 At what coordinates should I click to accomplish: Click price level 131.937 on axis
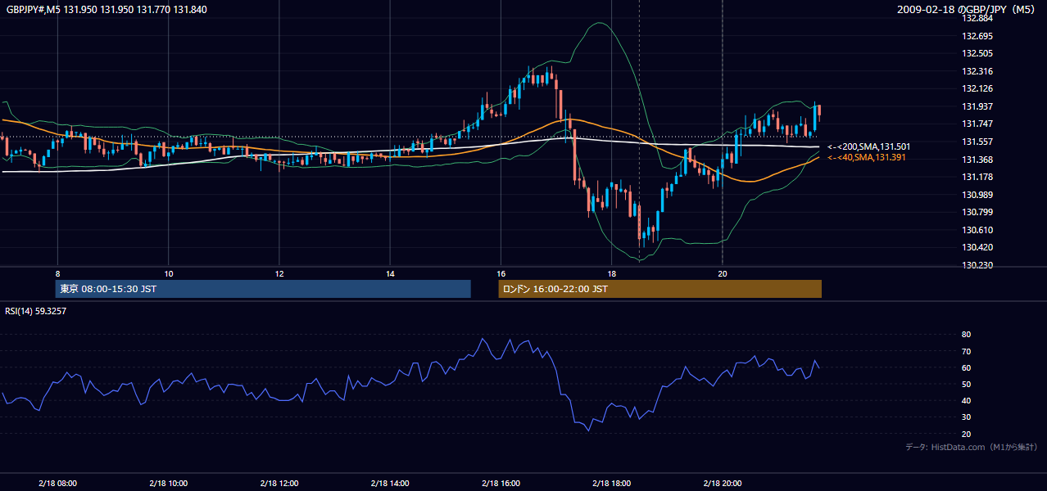(977, 106)
